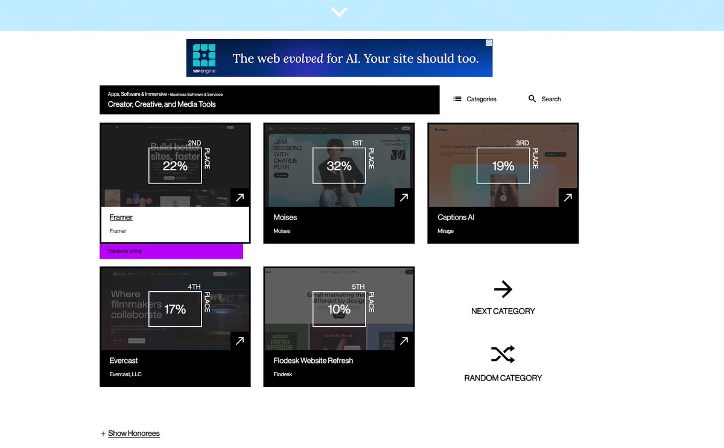Image resolution: width=724 pixels, height=448 pixels.
Task: Click the WP Engine logo in ad
Action: coord(204,58)
